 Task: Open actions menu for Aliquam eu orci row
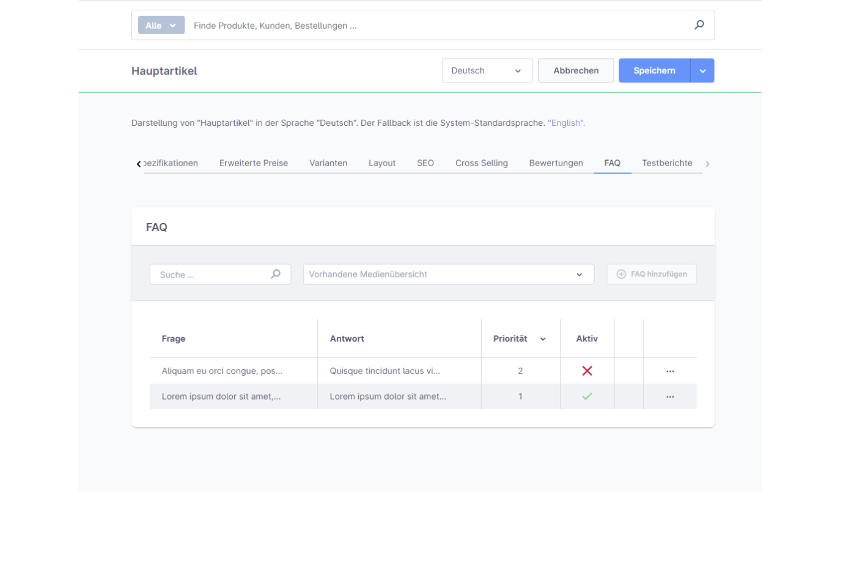(670, 372)
